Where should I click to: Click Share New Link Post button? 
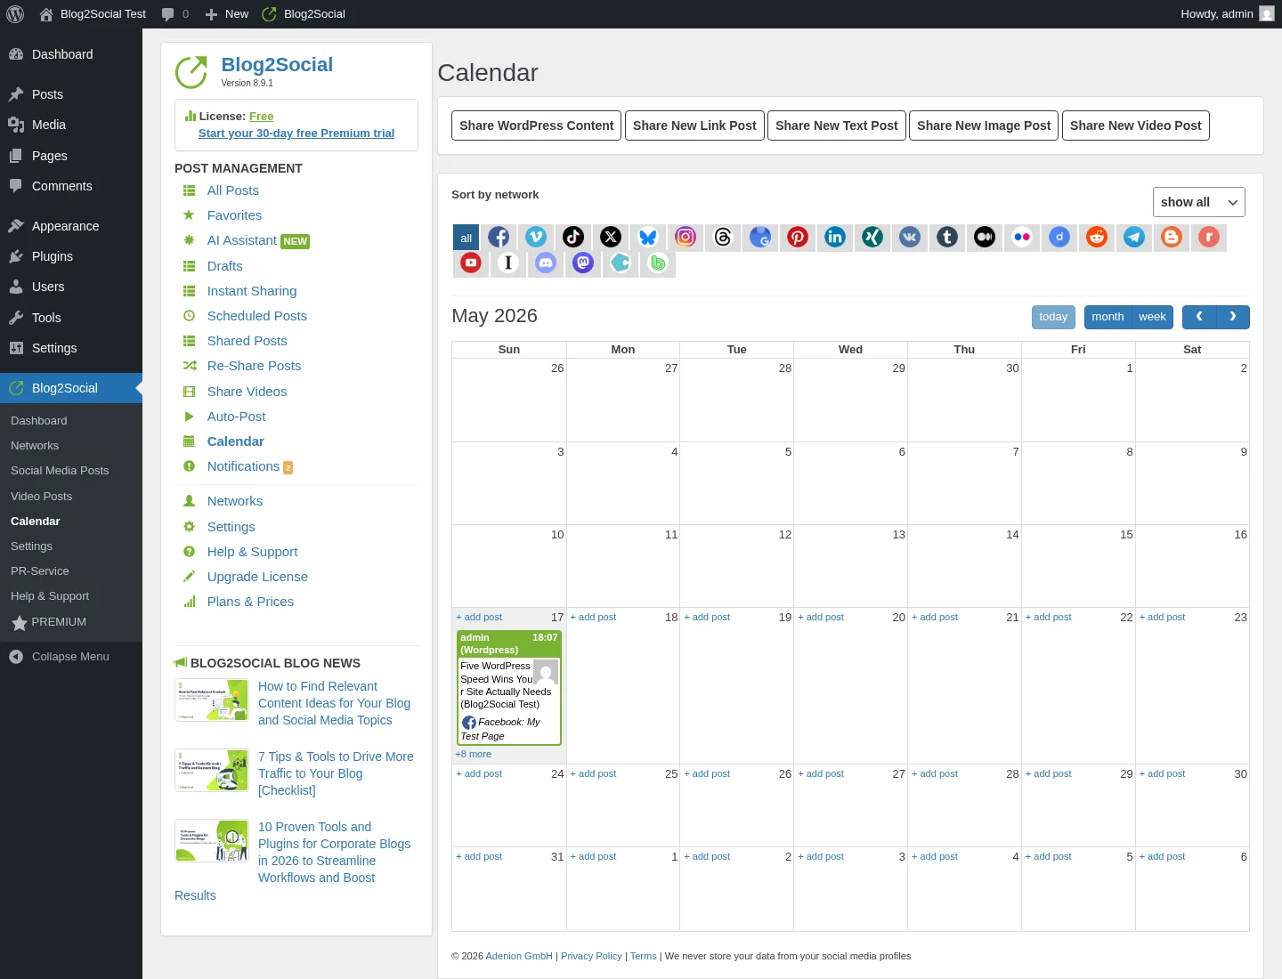click(x=694, y=125)
